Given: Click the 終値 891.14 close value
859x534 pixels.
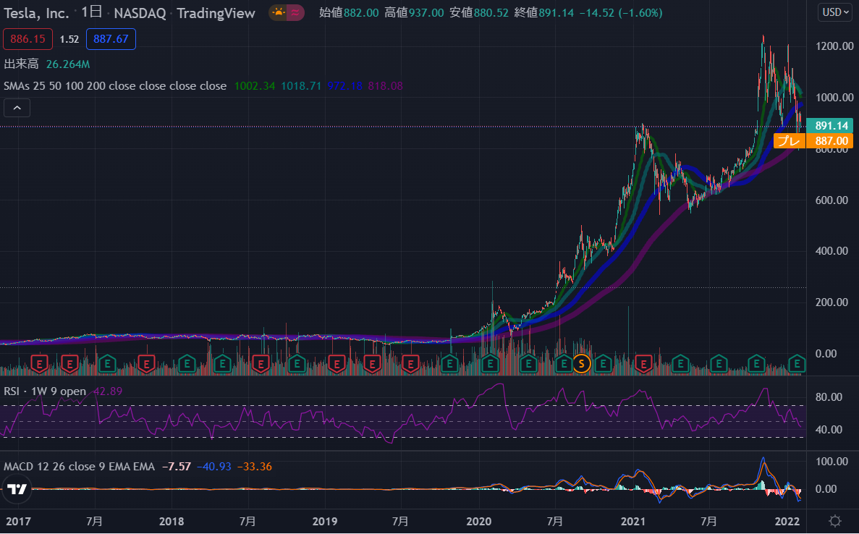Looking at the screenshot, I should click(x=544, y=12).
